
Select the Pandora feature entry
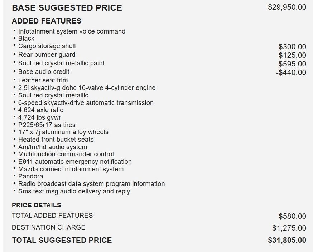click(x=30, y=176)
